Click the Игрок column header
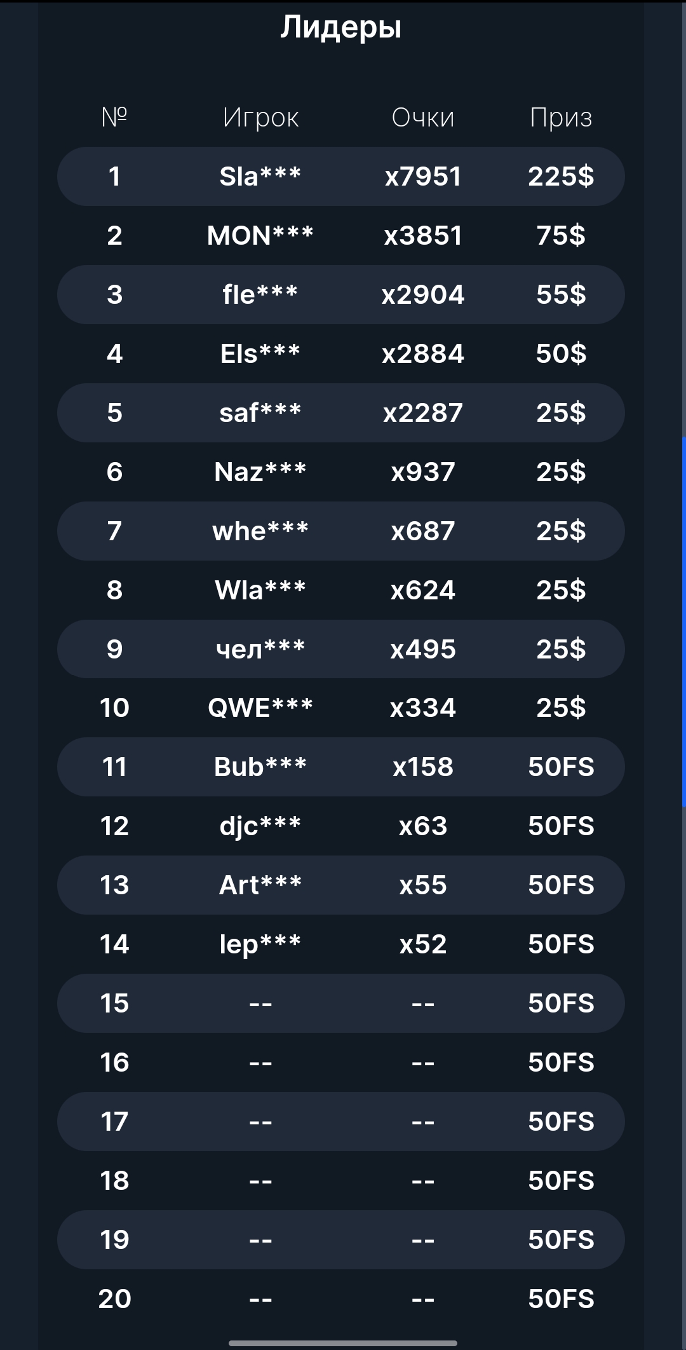 coord(260,118)
